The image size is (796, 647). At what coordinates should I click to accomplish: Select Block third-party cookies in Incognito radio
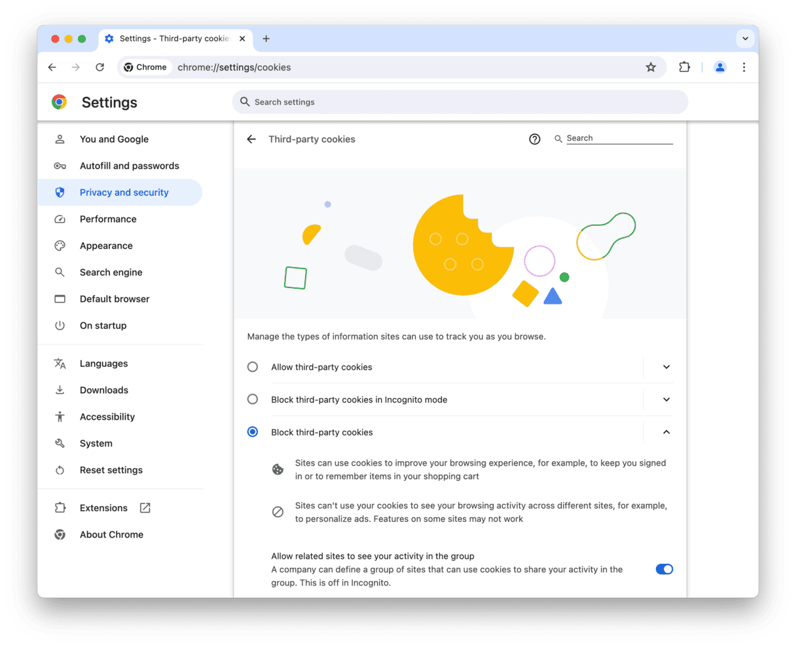click(x=253, y=399)
